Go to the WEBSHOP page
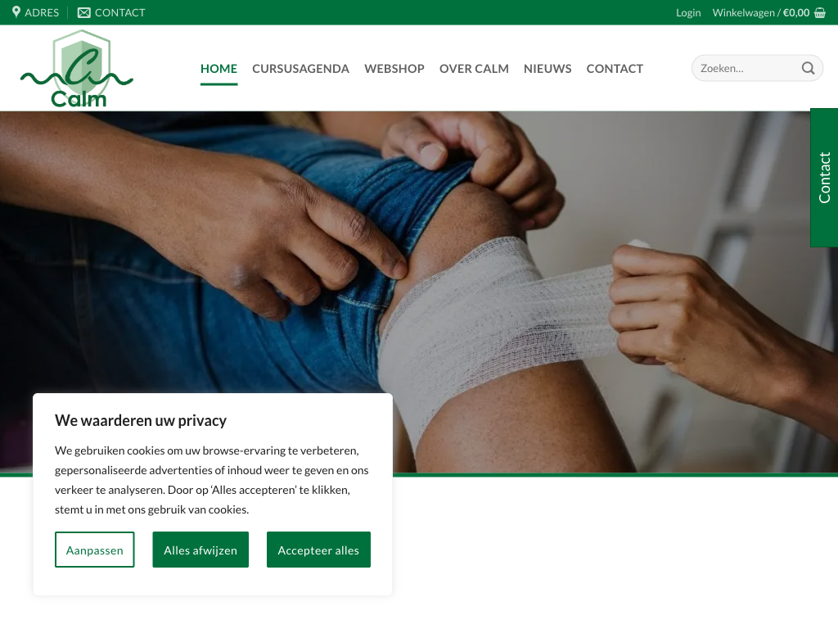The height and width of the screenshot is (629, 838). (394, 69)
